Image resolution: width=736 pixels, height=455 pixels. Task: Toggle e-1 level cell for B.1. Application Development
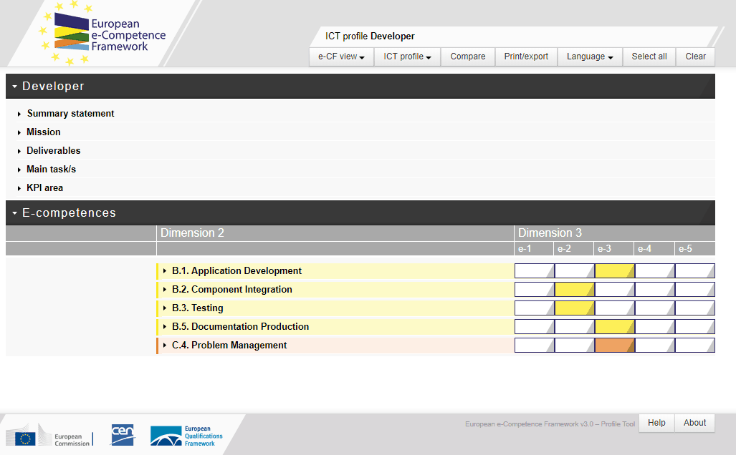click(x=534, y=271)
